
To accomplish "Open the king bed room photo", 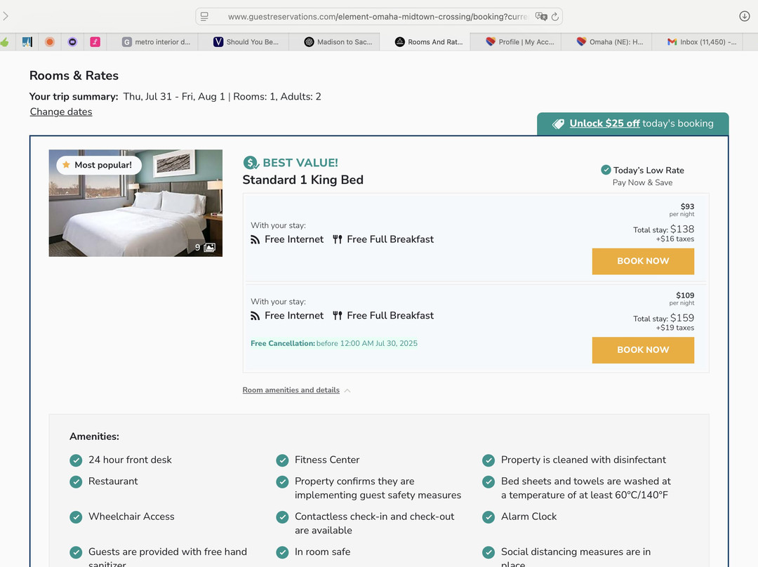I will (135, 204).
